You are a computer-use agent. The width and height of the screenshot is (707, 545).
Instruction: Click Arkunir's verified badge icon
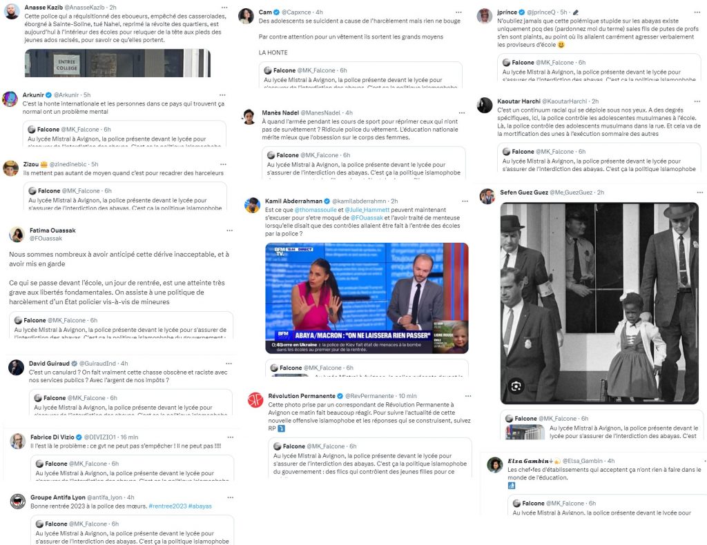coord(49,95)
